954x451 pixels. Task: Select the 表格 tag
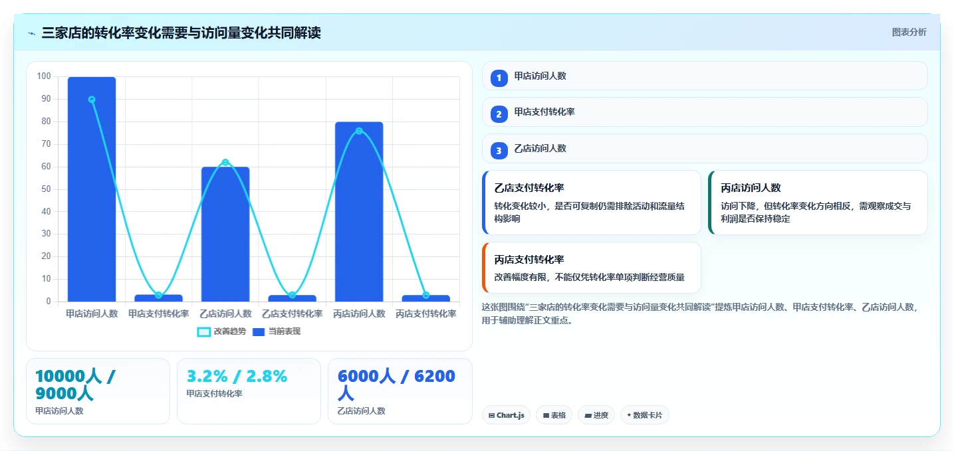(x=554, y=415)
